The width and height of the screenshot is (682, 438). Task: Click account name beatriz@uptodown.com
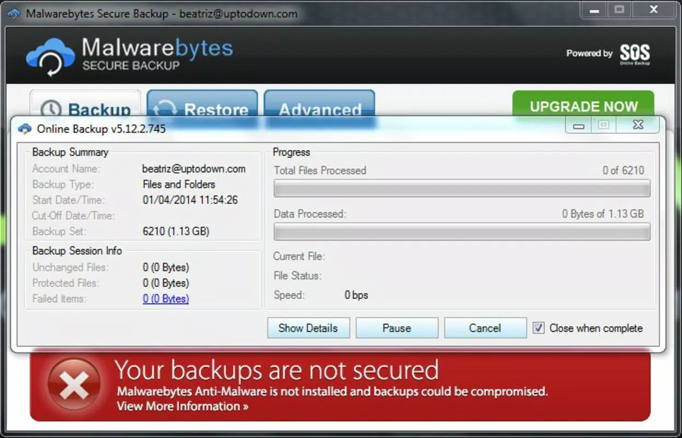pyautogui.click(x=194, y=169)
